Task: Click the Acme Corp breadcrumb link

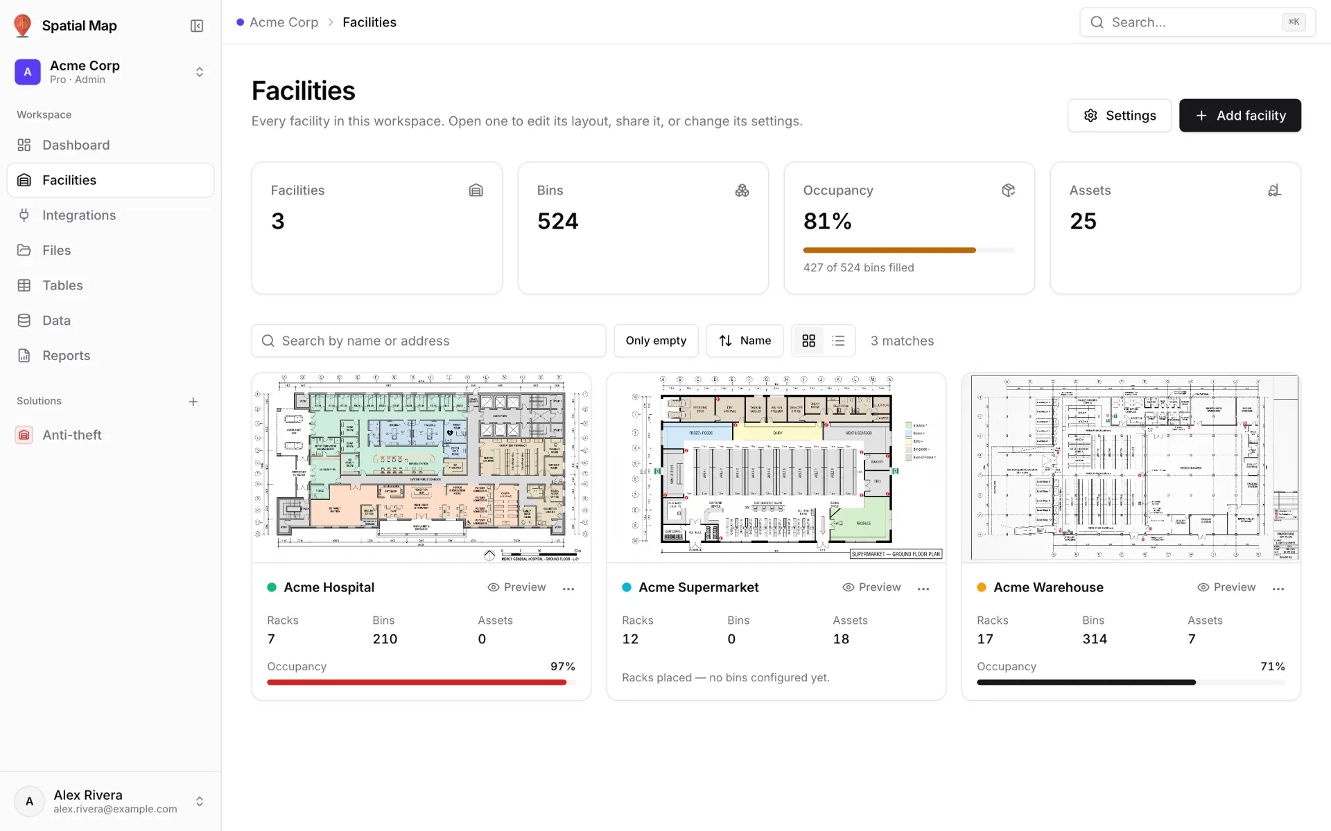Action: tap(284, 22)
